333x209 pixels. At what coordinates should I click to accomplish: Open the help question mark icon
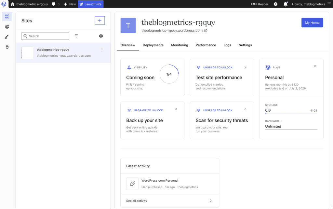pos(275,4)
